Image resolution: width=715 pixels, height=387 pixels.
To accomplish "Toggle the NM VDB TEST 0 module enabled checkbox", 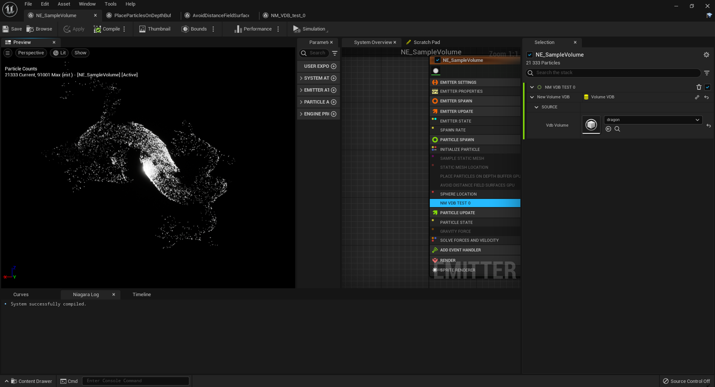I will tap(707, 87).
